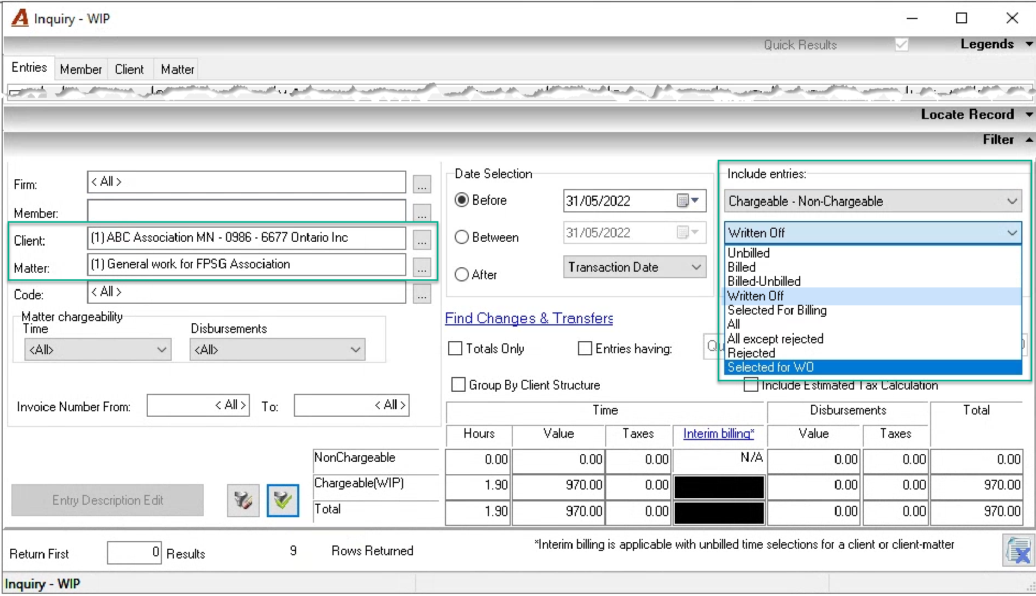
Task: Expand the Locate Record section
Action: [976, 115]
